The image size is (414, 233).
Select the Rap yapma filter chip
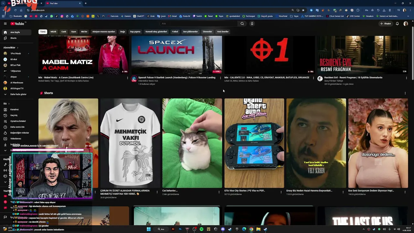point(135,32)
